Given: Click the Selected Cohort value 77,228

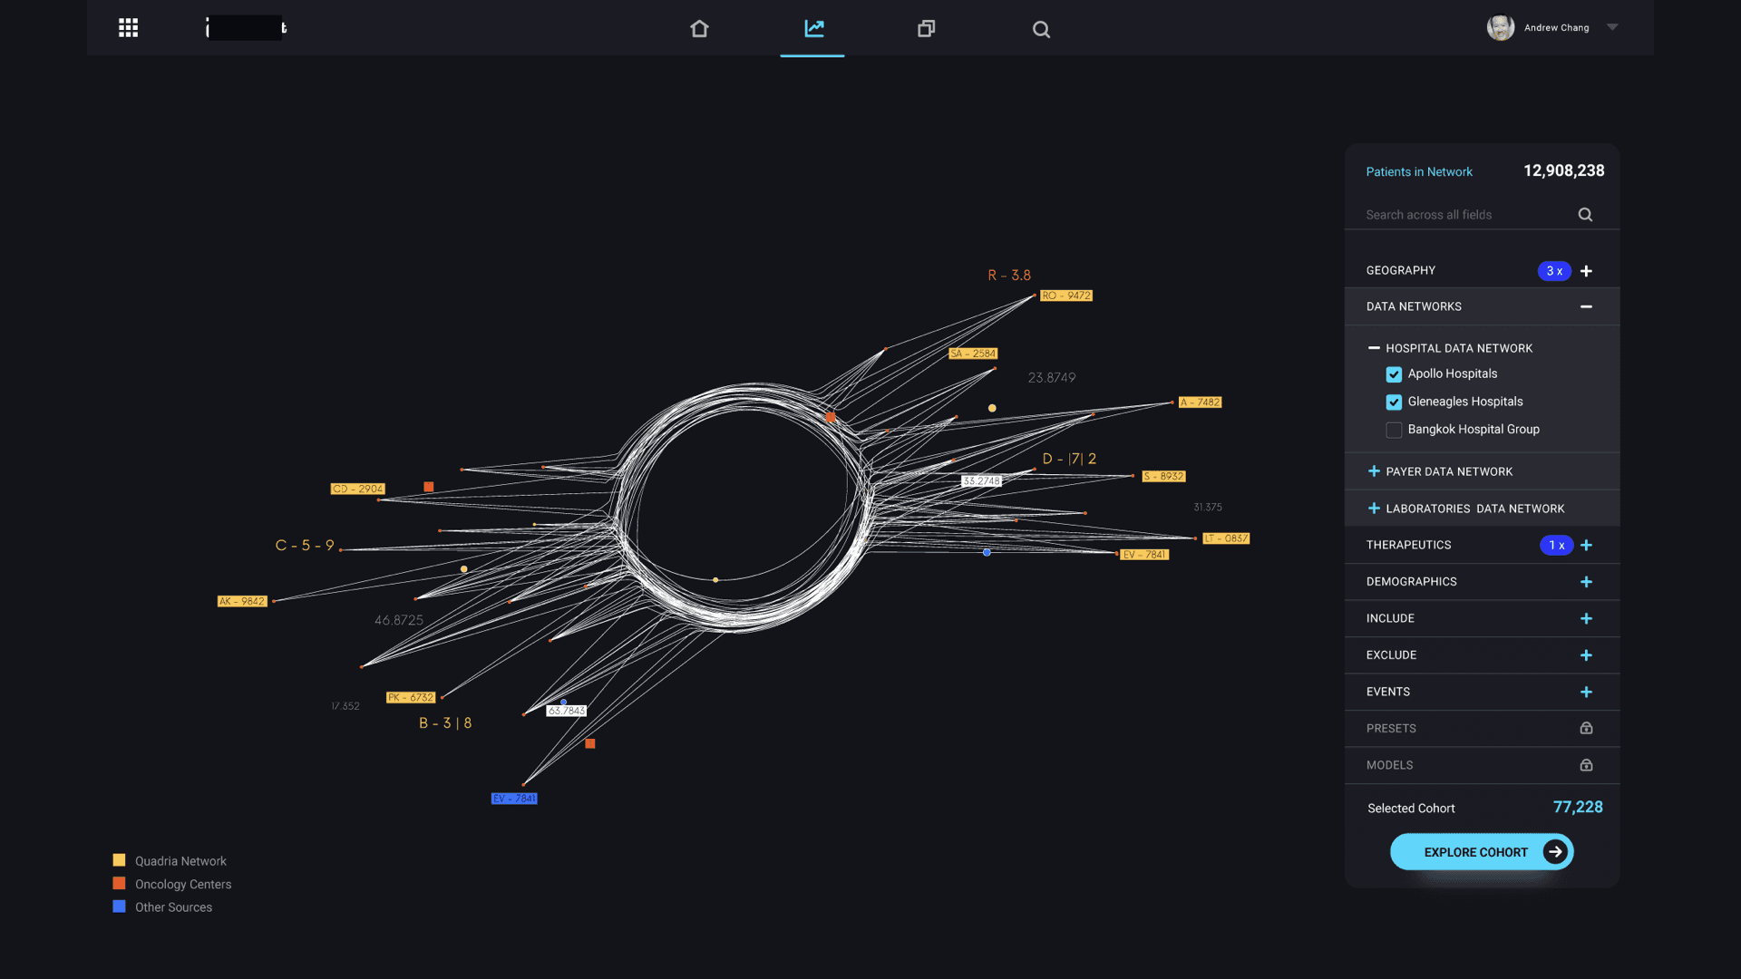Looking at the screenshot, I should pyautogui.click(x=1578, y=807).
